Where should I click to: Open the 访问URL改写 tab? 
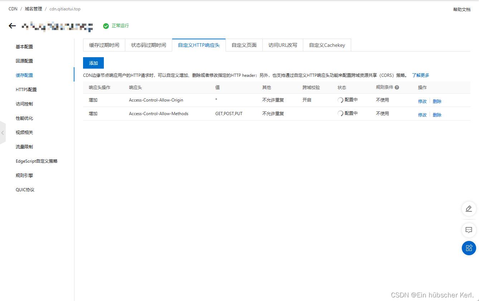[x=283, y=45]
